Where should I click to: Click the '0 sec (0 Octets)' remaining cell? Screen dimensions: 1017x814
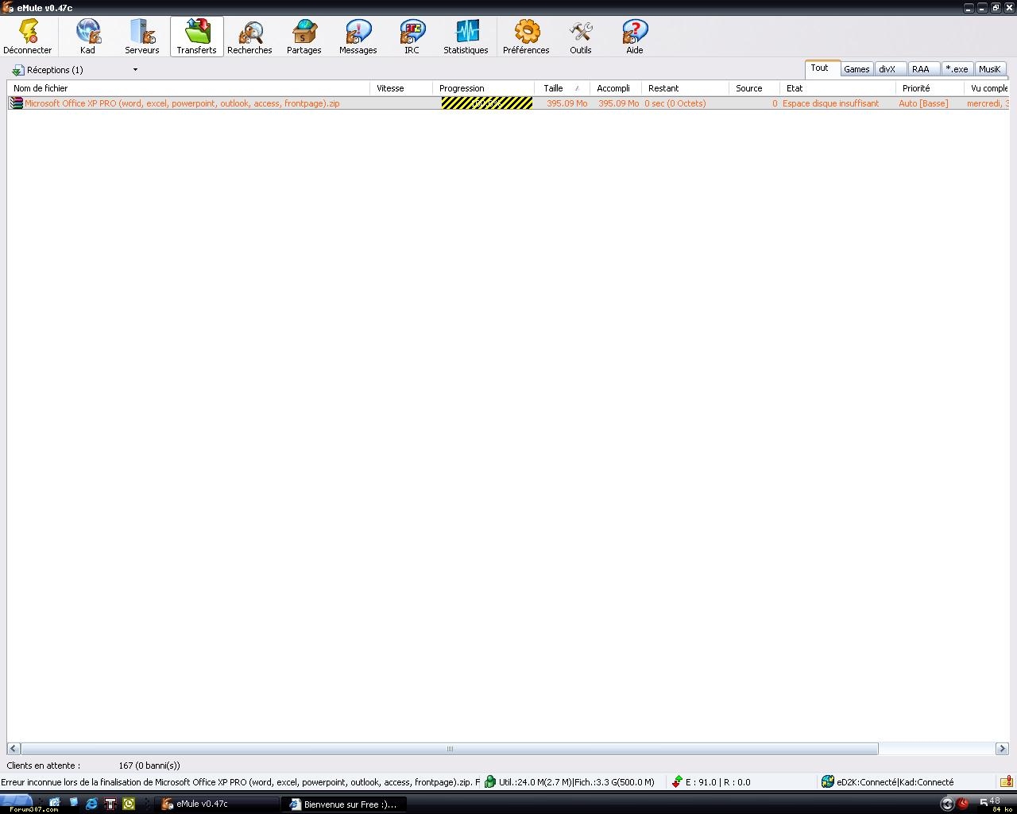pos(675,103)
